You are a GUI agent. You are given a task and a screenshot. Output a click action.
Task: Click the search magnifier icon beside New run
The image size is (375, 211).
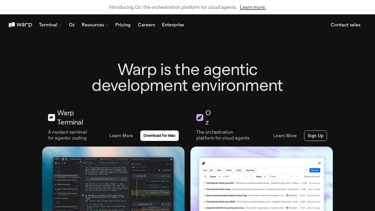(x=307, y=170)
